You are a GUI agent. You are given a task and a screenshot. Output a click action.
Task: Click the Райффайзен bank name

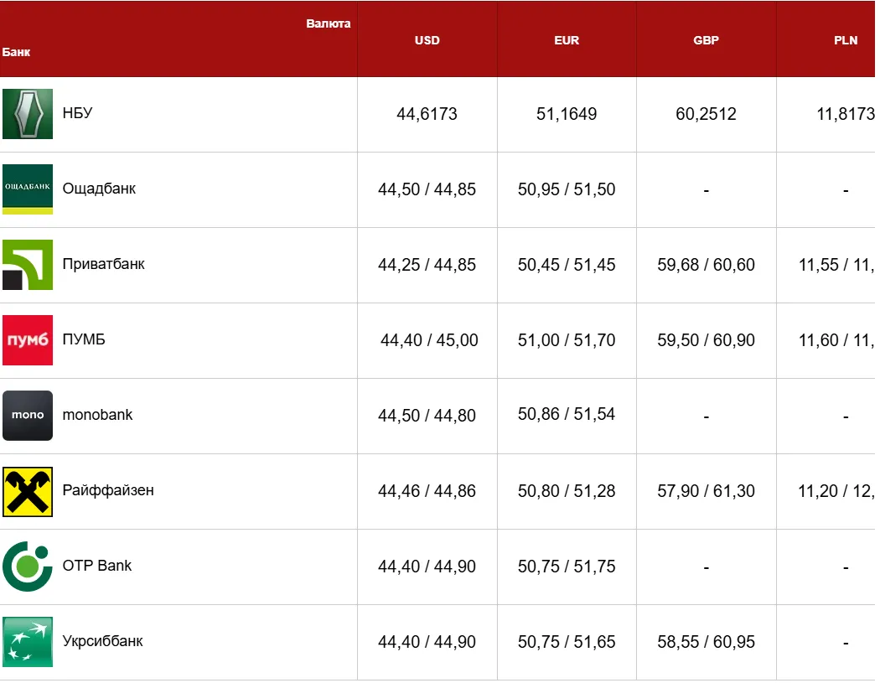(108, 490)
